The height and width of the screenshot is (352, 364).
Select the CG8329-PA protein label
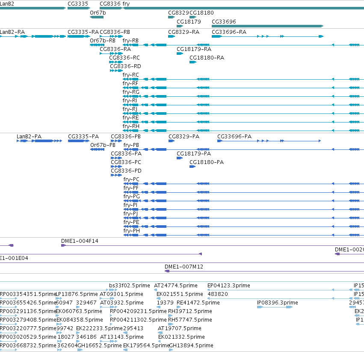click(184, 136)
